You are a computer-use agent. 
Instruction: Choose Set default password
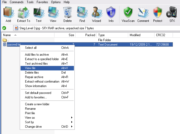point(47,93)
